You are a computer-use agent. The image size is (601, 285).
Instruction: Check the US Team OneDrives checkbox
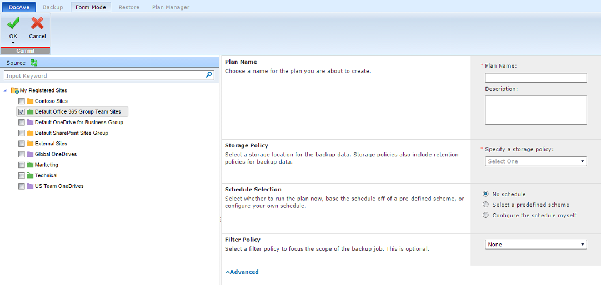22,186
